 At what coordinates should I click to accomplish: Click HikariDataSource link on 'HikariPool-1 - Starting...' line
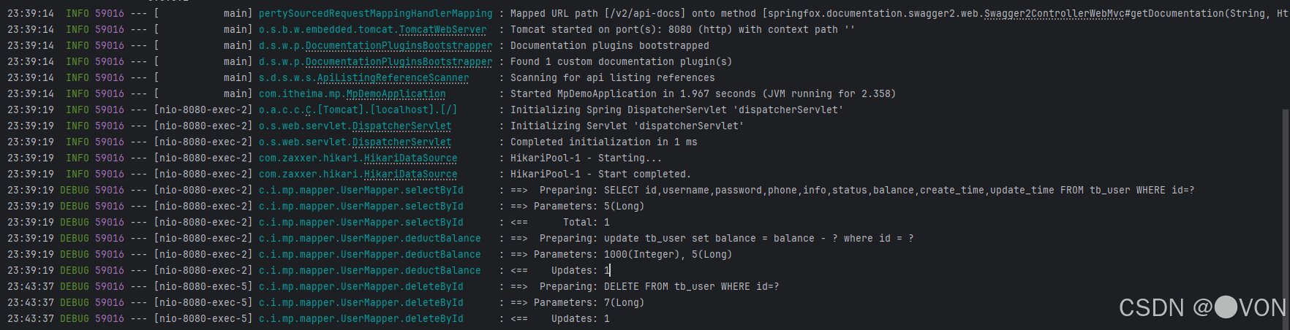click(410, 158)
